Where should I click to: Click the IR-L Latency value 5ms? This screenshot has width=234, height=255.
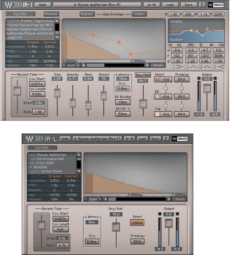(92, 222)
